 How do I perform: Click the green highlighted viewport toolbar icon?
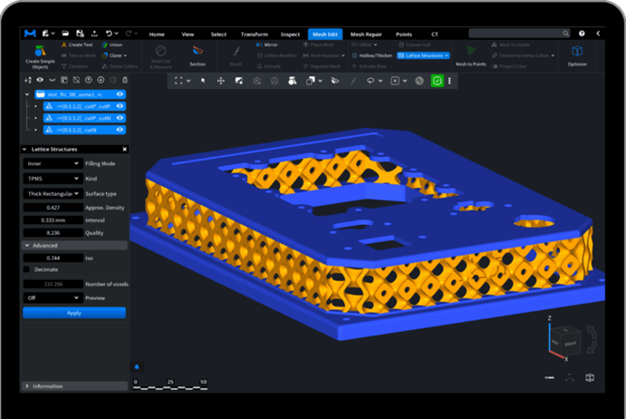[x=437, y=81]
